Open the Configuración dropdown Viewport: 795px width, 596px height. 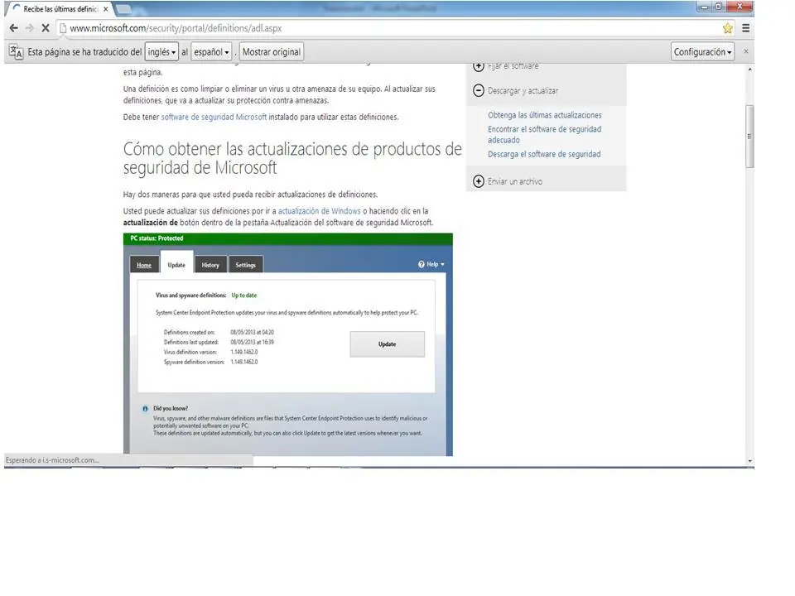[702, 51]
